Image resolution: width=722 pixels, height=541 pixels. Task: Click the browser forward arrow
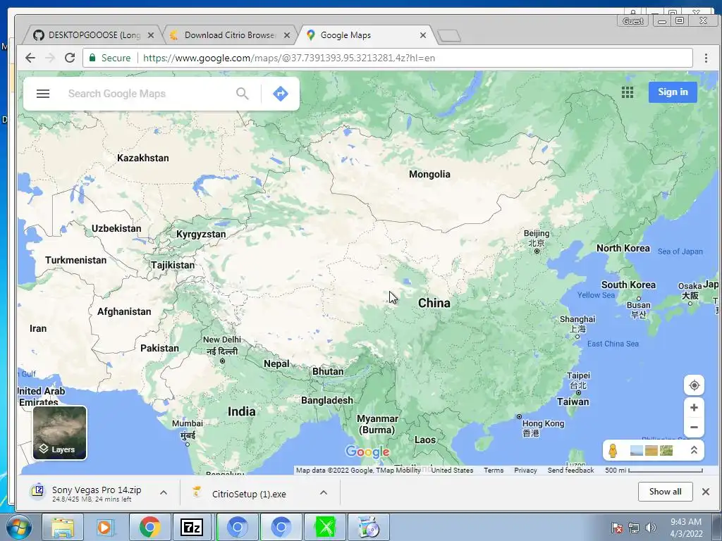pyautogui.click(x=50, y=58)
